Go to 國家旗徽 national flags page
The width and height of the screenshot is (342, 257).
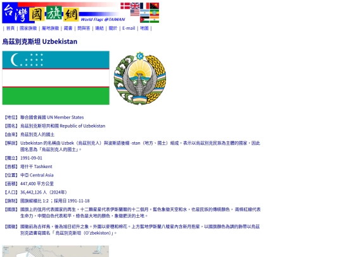point(28,28)
